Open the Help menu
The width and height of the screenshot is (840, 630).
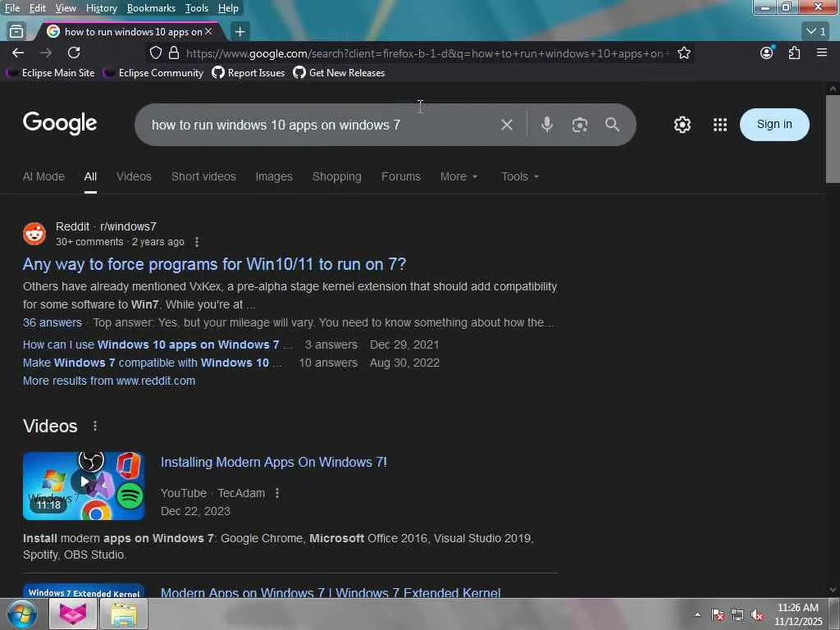tap(228, 8)
